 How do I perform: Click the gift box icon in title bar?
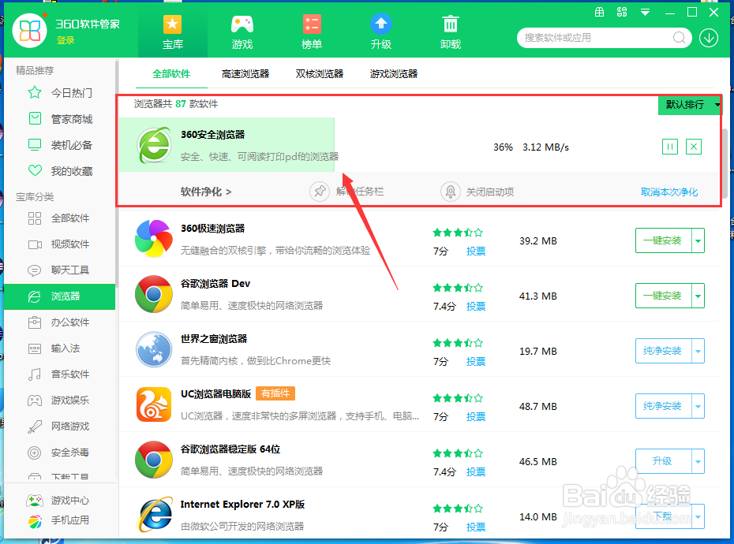click(x=599, y=12)
